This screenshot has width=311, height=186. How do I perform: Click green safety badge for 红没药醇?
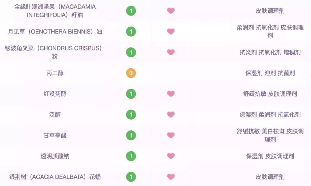click(131, 94)
